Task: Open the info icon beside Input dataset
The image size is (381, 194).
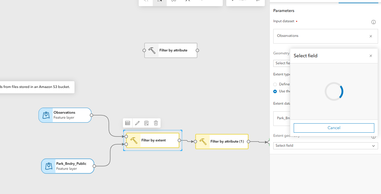Action: [373, 22]
